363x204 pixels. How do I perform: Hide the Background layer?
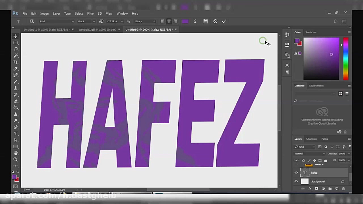pyautogui.click(x=296, y=182)
